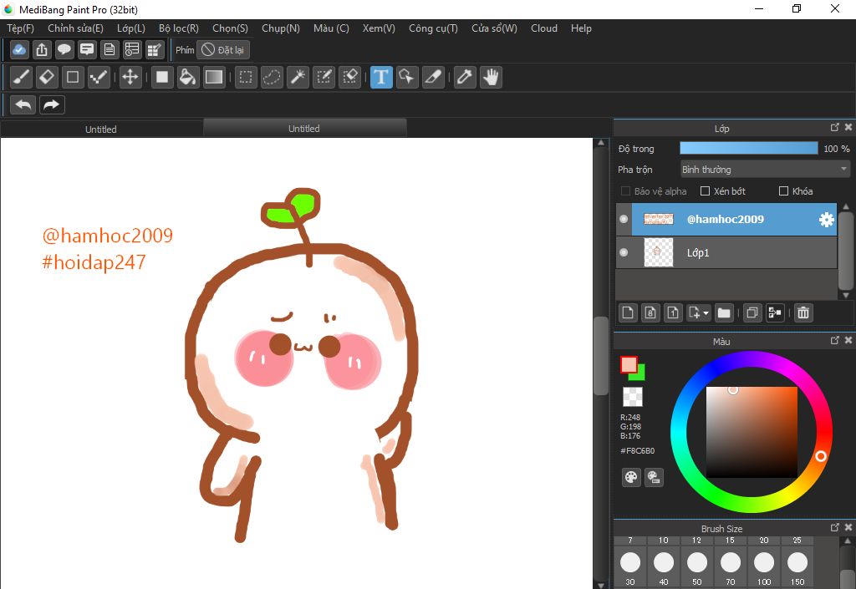Hide the Lớp1 layer
Image resolution: width=856 pixels, height=589 pixels.
[x=624, y=252]
